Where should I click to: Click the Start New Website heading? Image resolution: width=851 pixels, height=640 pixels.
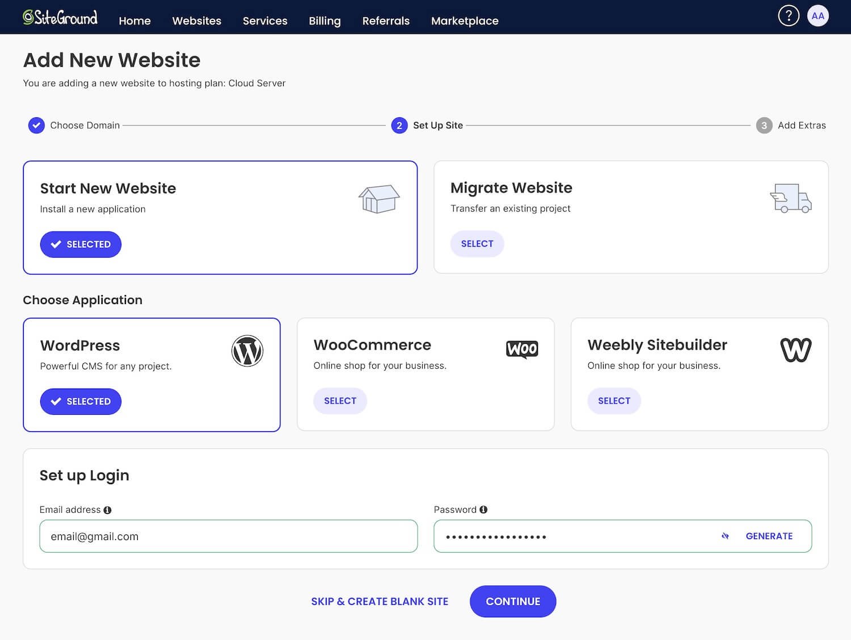coord(108,188)
